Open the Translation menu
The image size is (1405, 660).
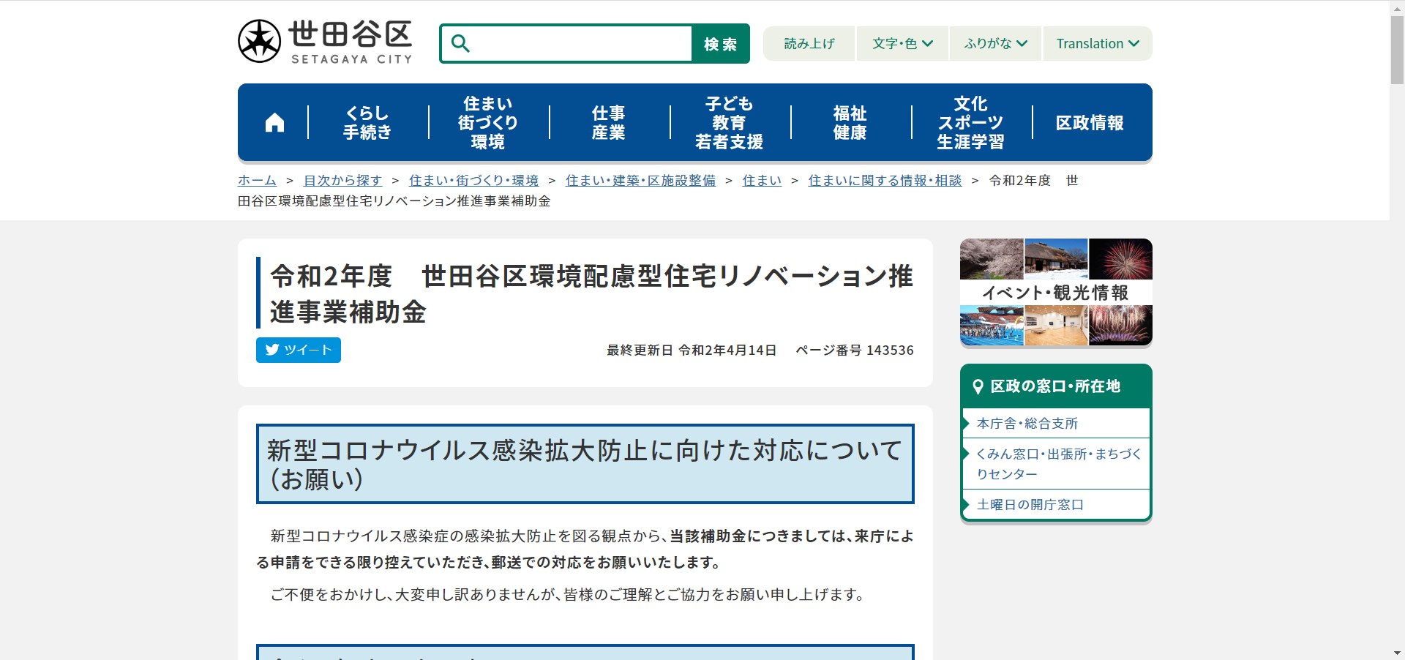(x=1096, y=43)
